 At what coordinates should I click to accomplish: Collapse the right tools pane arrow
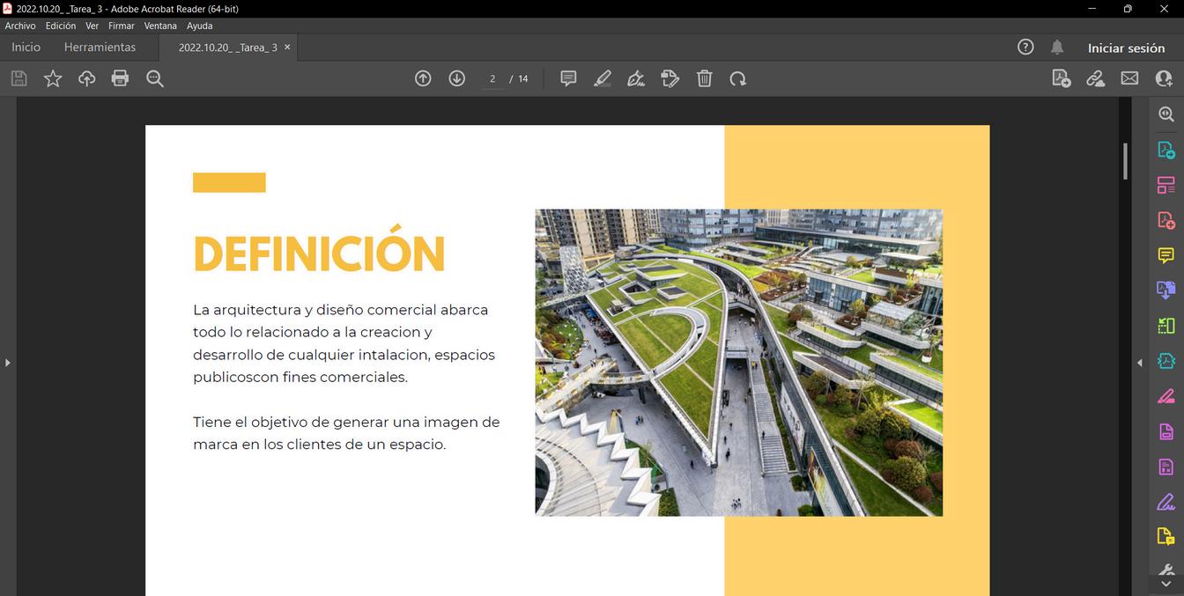point(1140,362)
